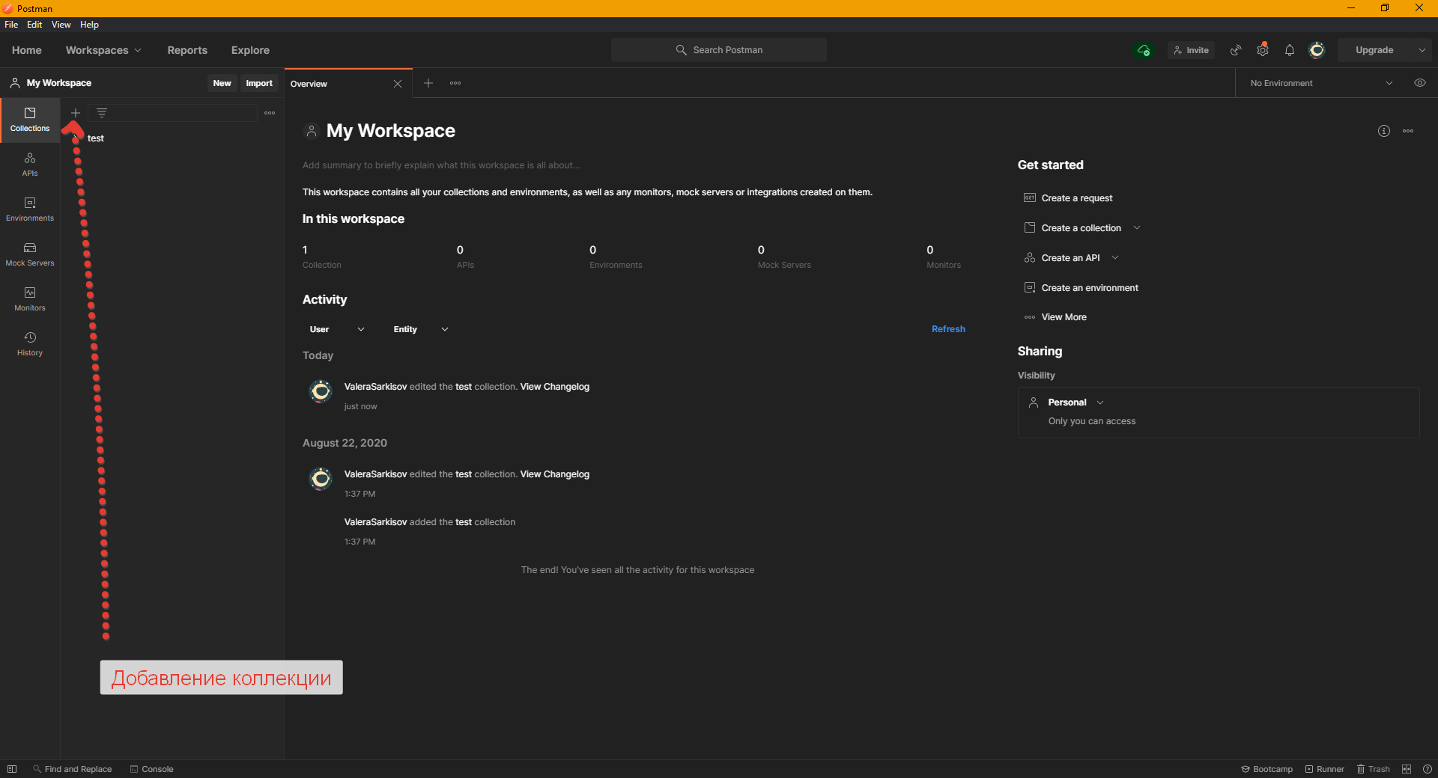Open the No Environment dropdown
Image resolution: width=1438 pixels, height=778 pixels.
[1322, 83]
